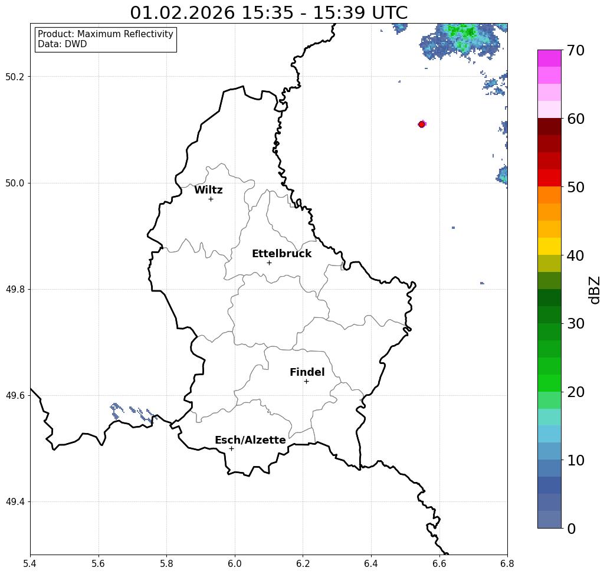Click the 50.0 latitude axis label

tap(15, 183)
